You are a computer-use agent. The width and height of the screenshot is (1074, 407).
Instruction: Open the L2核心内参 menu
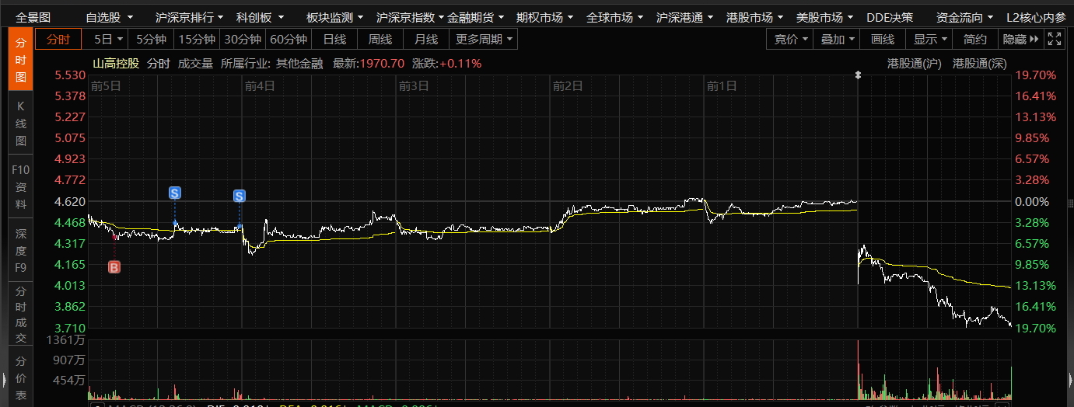[1036, 17]
